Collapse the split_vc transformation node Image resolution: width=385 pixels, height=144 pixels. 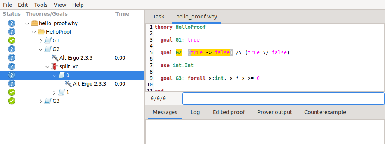coord(48,66)
